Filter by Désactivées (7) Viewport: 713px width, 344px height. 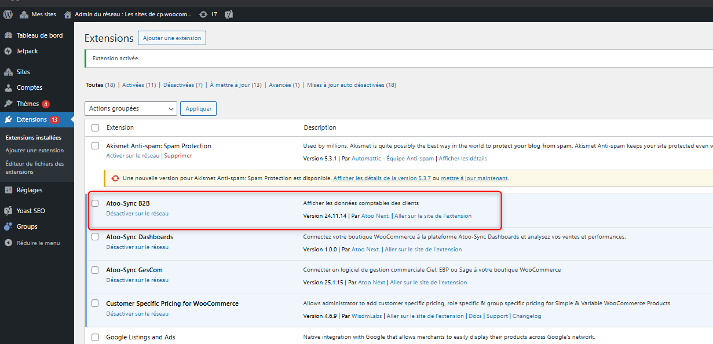[x=183, y=85]
